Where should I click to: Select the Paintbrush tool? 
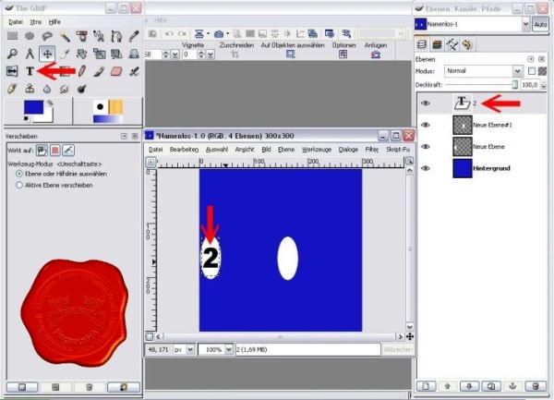click(x=99, y=71)
